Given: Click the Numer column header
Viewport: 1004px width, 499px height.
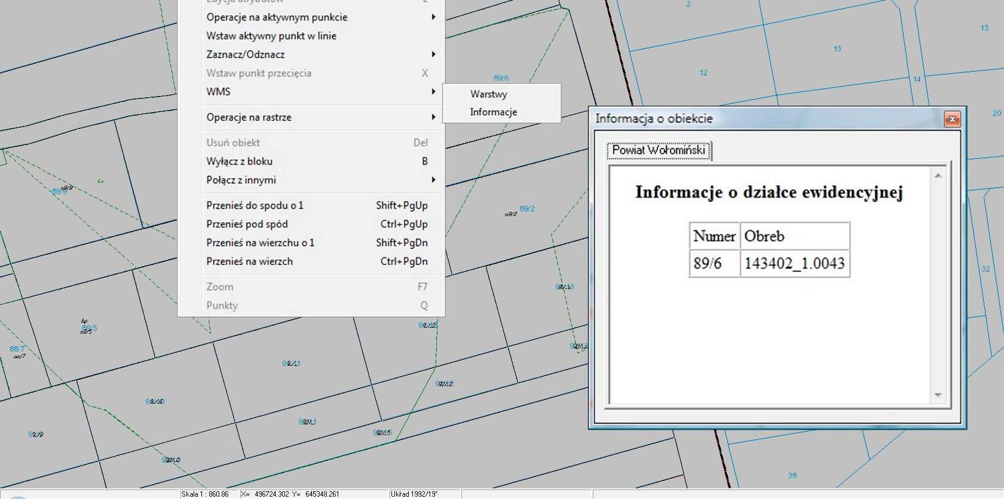Looking at the screenshot, I should click(714, 236).
